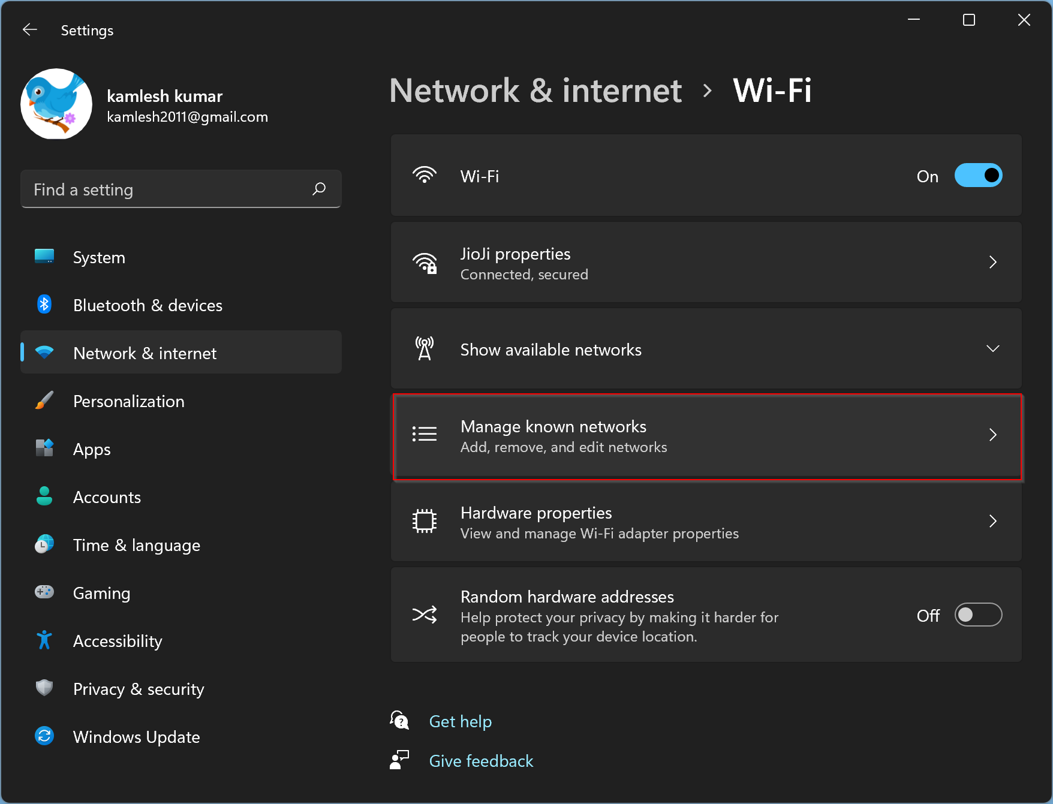Screen dimensions: 1053x804
Task: Click the shuffle icon for random addresses
Action: tap(425, 615)
